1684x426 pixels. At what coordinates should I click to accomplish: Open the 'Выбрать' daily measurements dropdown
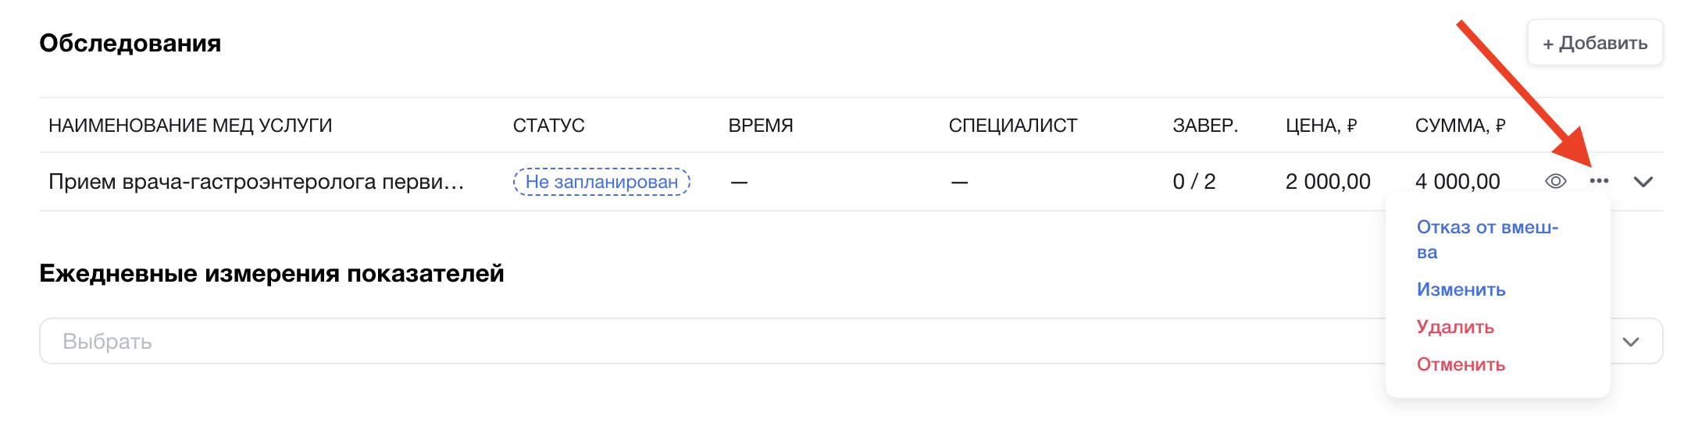(703, 341)
